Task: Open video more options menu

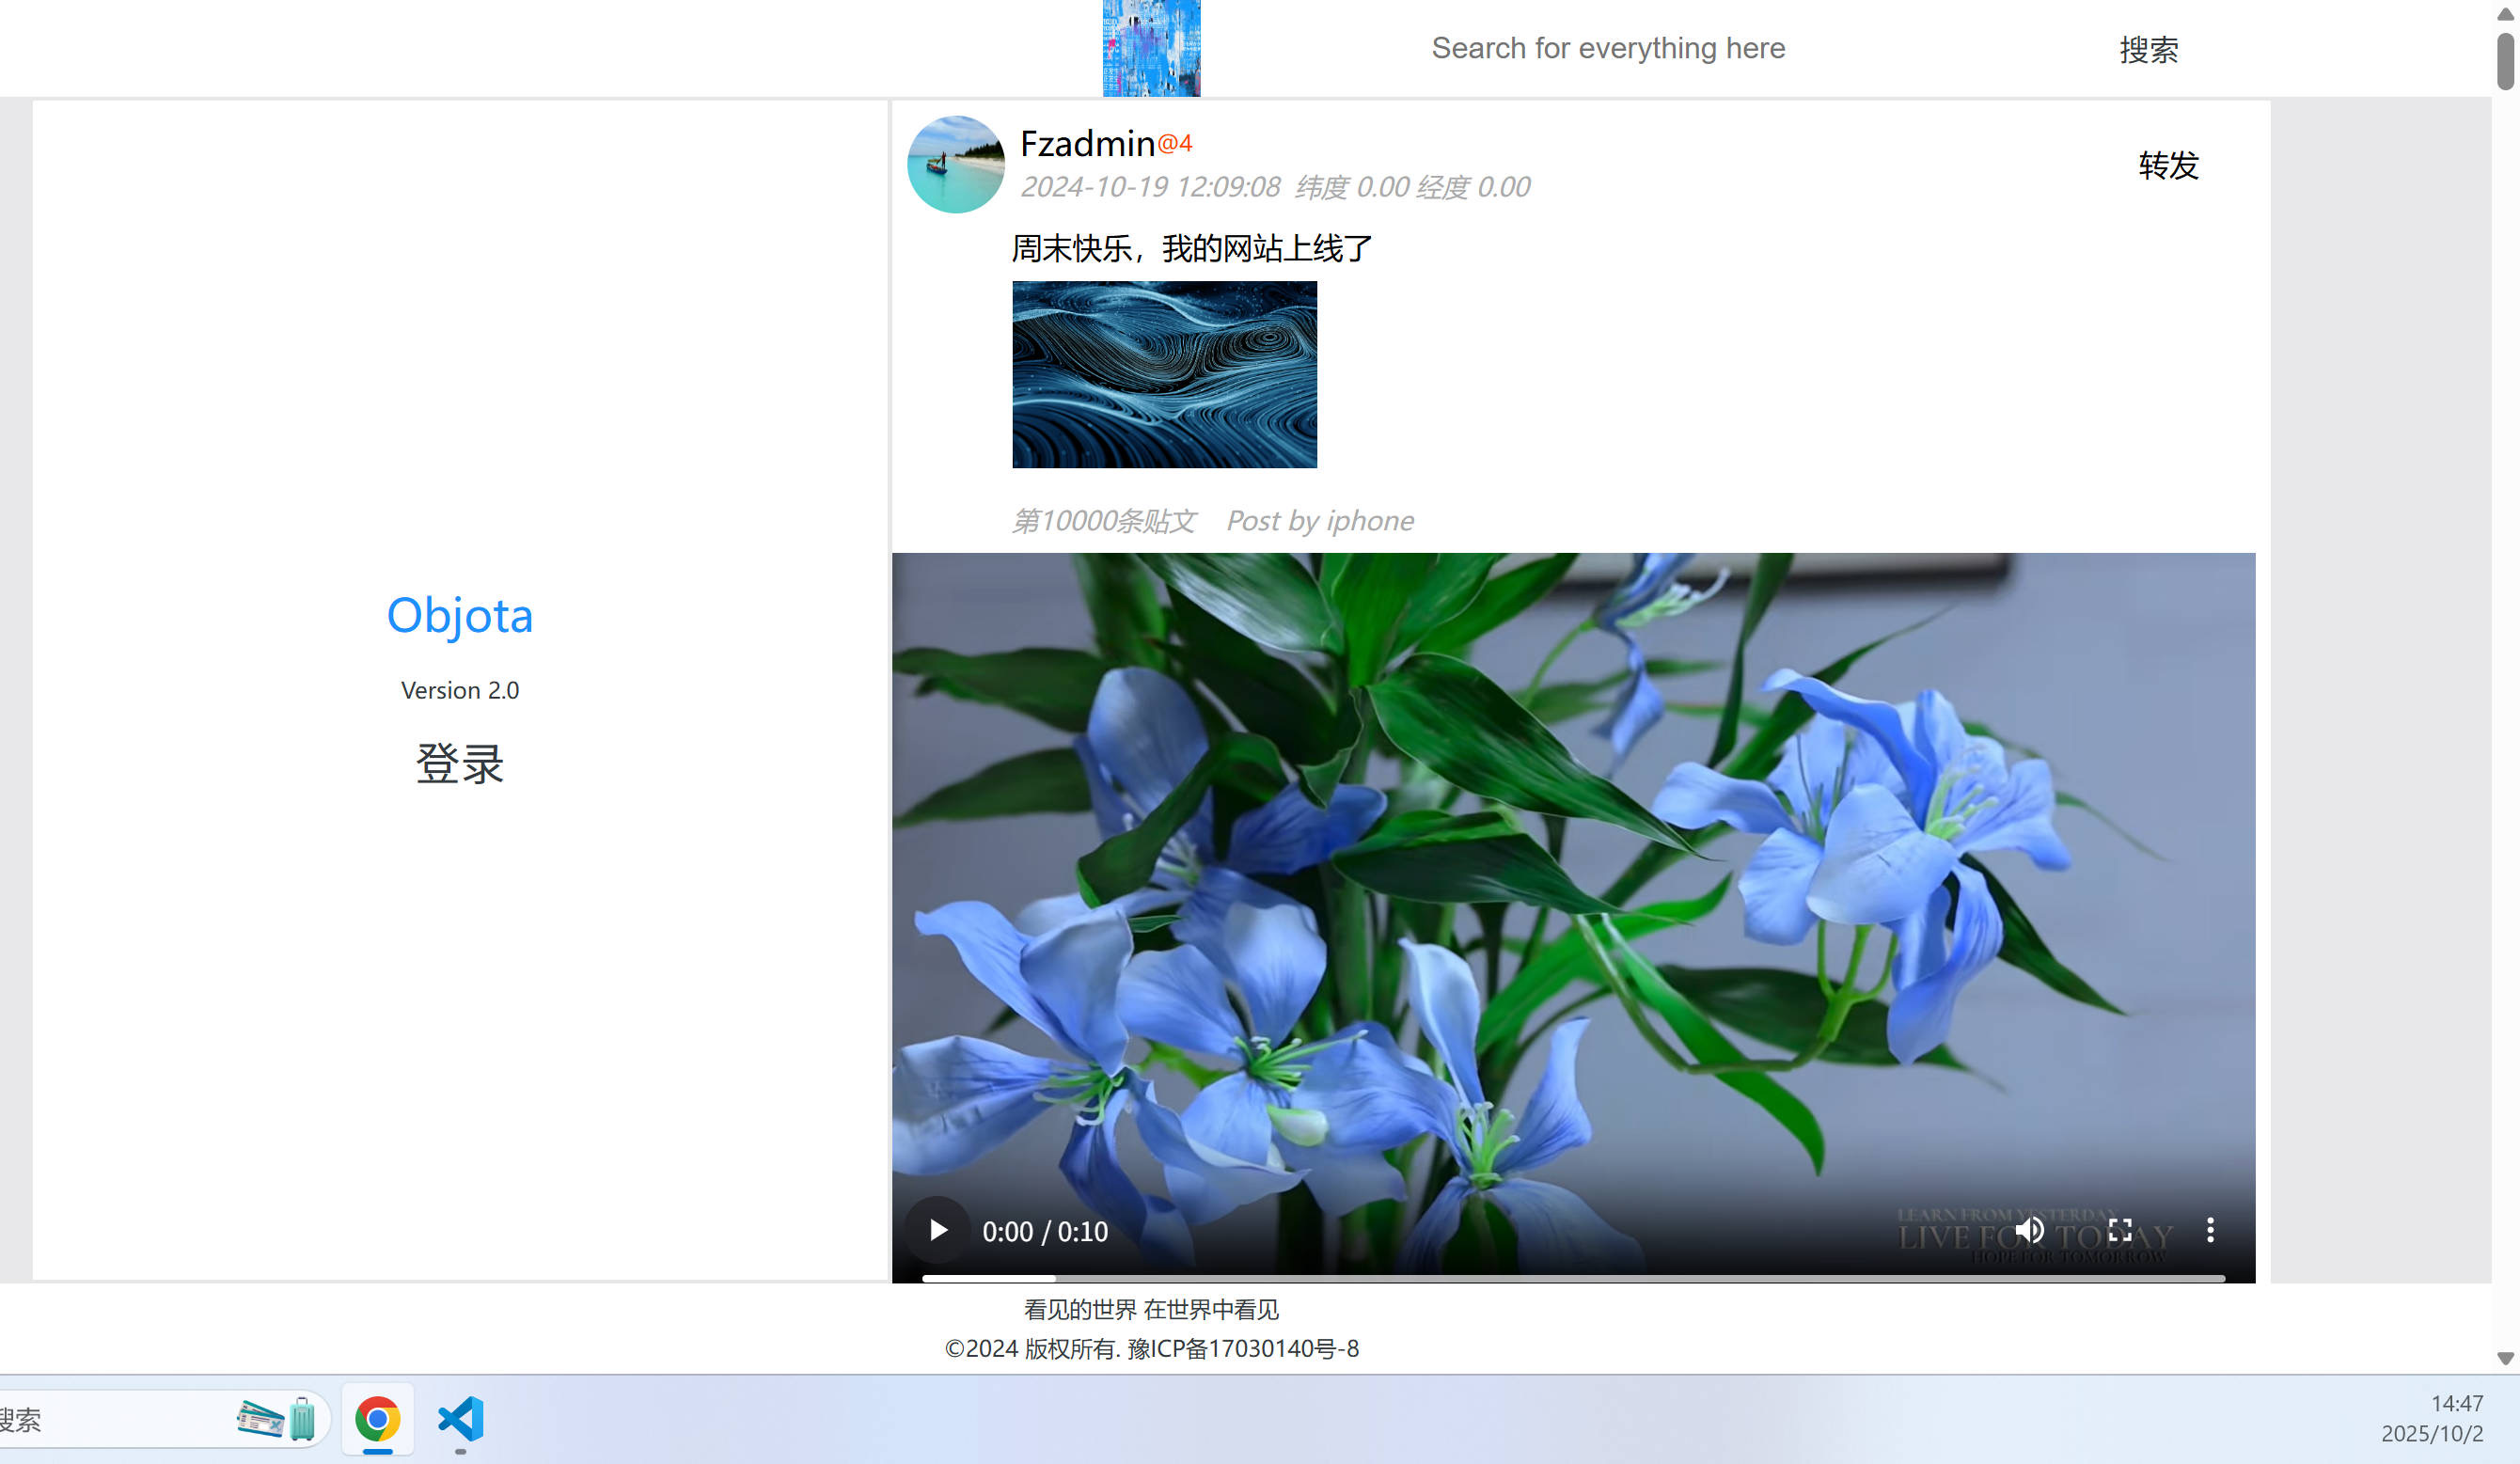Action: point(2210,1230)
